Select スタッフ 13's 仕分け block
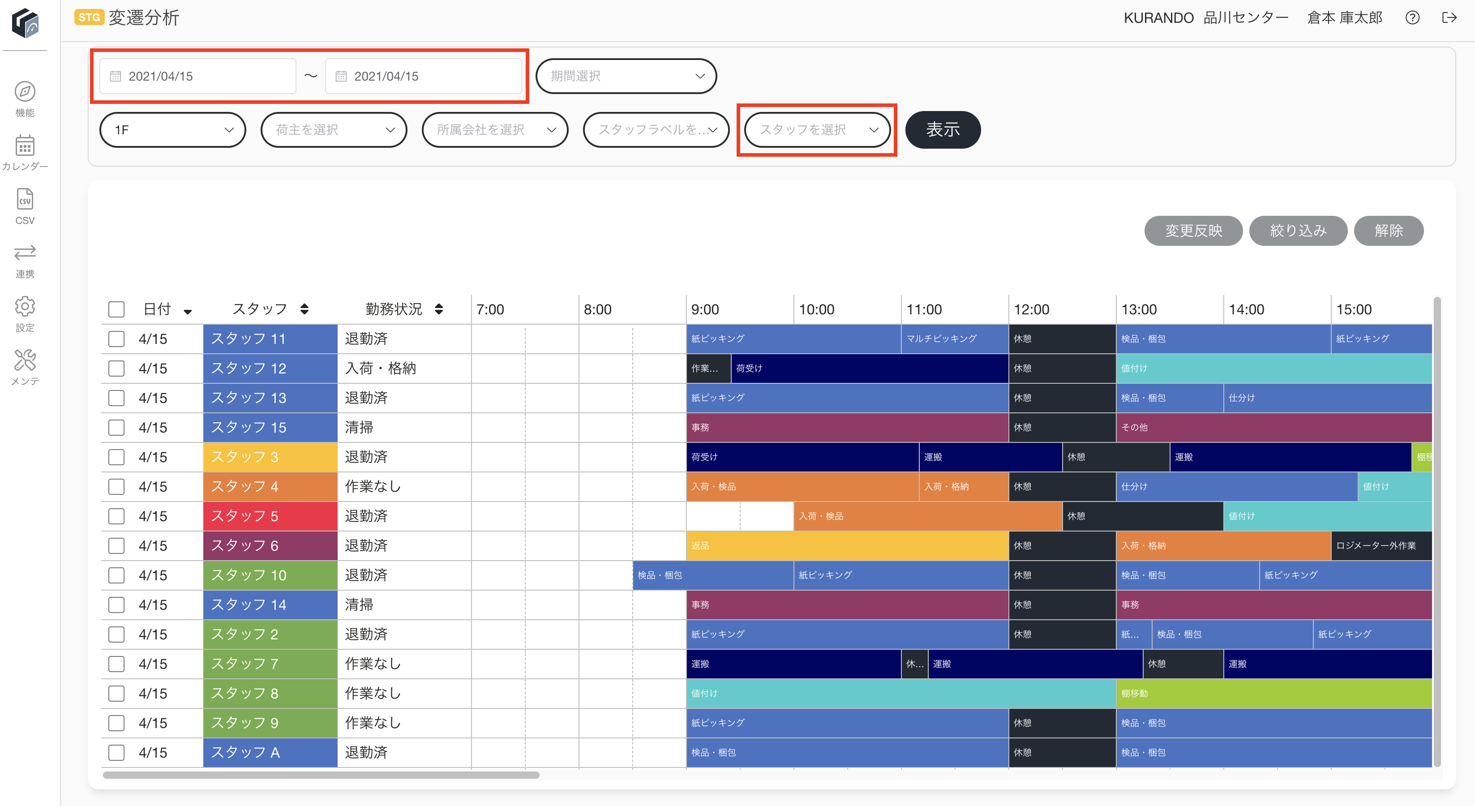The width and height of the screenshot is (1475, 806). coord(1327,398)
